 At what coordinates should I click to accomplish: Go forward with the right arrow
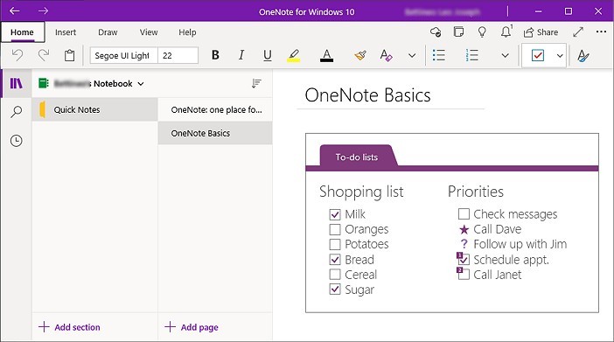click(x=43, y=11)
